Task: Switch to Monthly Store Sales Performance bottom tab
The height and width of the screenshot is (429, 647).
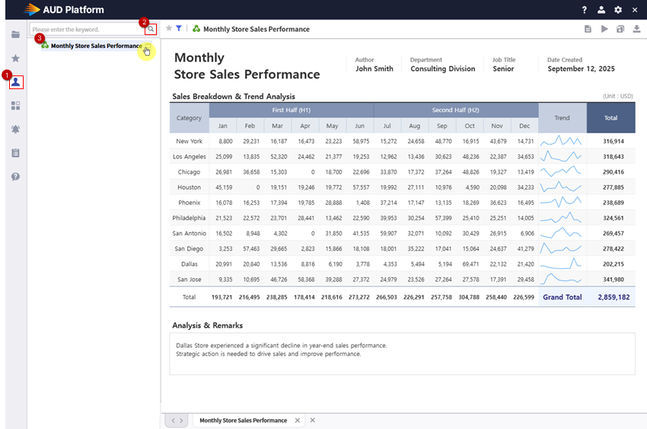Action: [243, 420]
